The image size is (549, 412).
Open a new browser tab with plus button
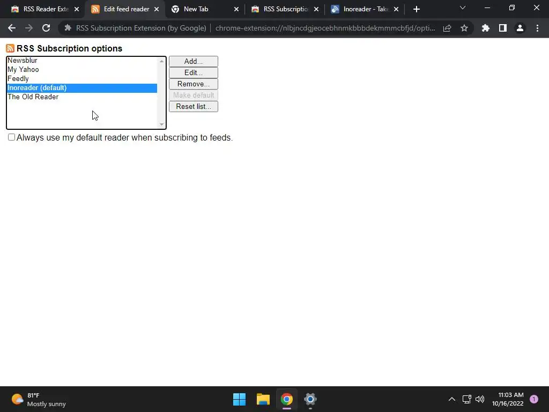[x=416, y=9]
